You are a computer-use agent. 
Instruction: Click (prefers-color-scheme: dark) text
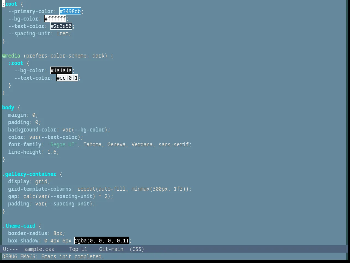[x=65, y=56]
